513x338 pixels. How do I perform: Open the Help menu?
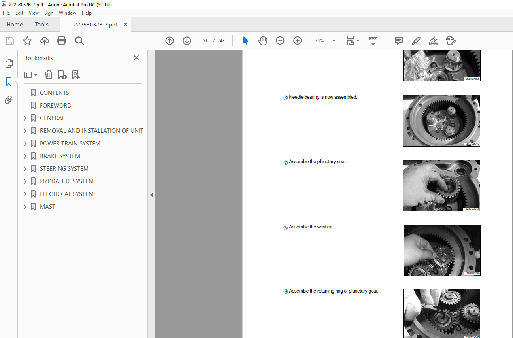tap(87, 13)
